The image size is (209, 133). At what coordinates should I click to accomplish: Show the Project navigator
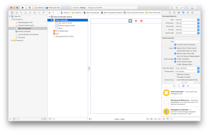coord(12,13)
